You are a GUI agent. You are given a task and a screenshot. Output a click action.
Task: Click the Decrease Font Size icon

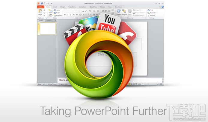click(x=86, y=11)
